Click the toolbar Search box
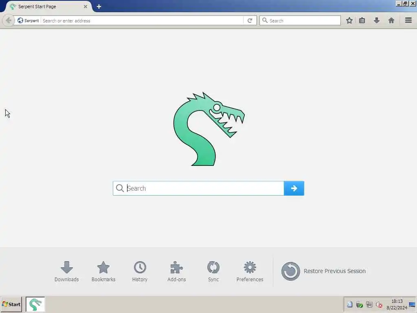 point(300,20)
